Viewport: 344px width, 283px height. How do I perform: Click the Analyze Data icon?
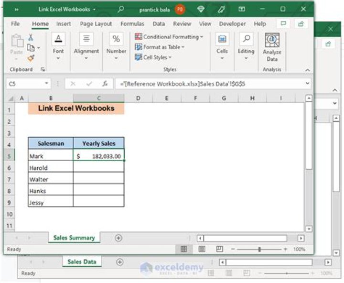(272, 40)
